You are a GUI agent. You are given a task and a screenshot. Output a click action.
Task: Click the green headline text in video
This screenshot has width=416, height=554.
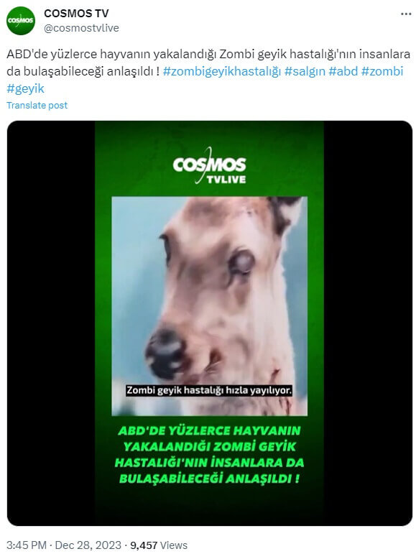pyautogui.click(x=209, y=455)
